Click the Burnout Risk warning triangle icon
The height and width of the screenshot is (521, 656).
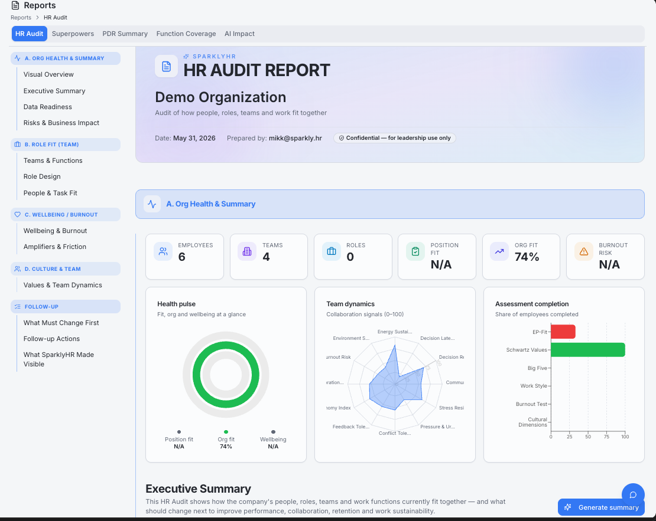(584, 251)
